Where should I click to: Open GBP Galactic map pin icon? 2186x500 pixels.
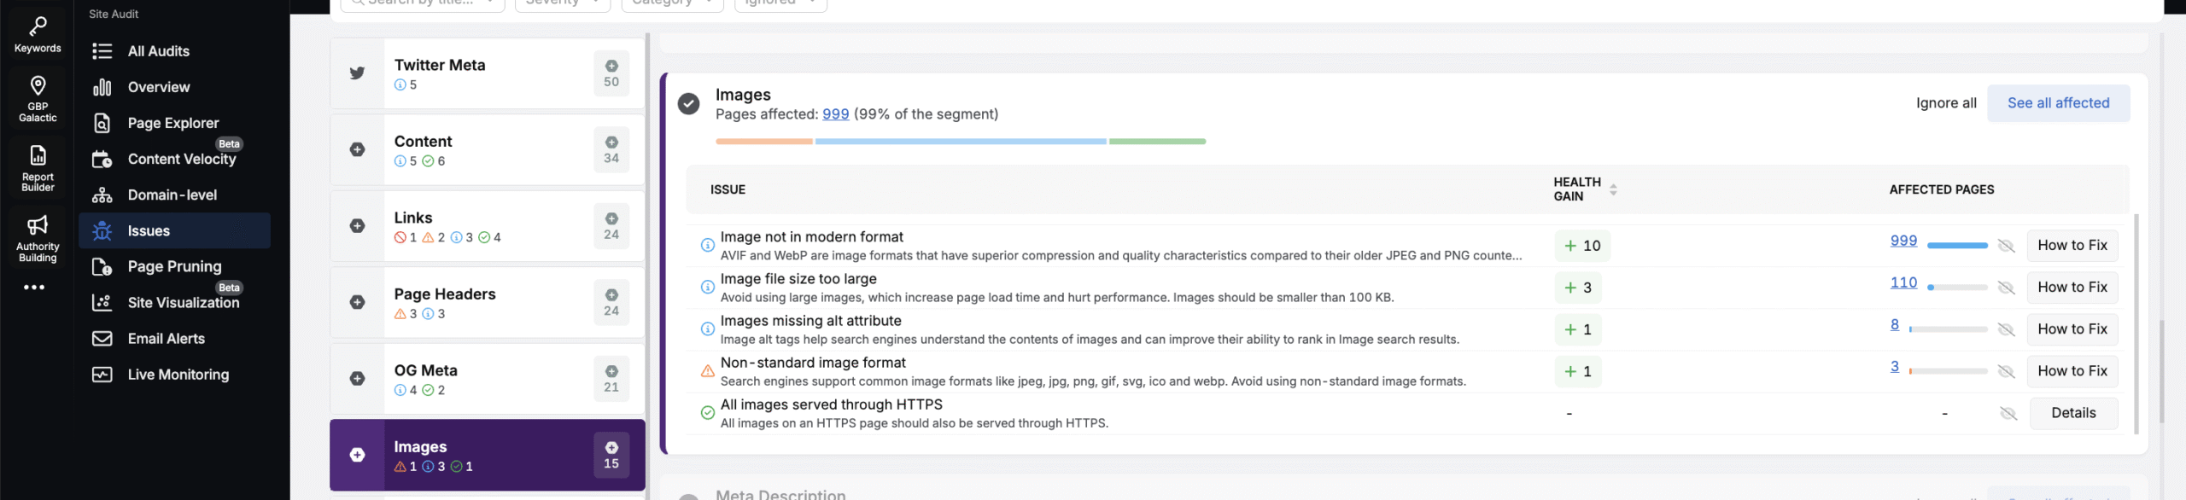(x=38, y=85)
